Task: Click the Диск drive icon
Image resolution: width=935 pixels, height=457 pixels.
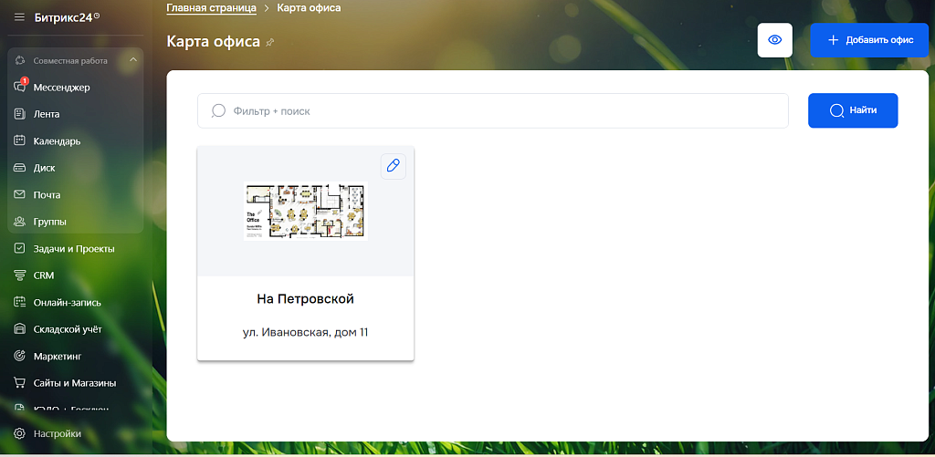Action: 20,168
